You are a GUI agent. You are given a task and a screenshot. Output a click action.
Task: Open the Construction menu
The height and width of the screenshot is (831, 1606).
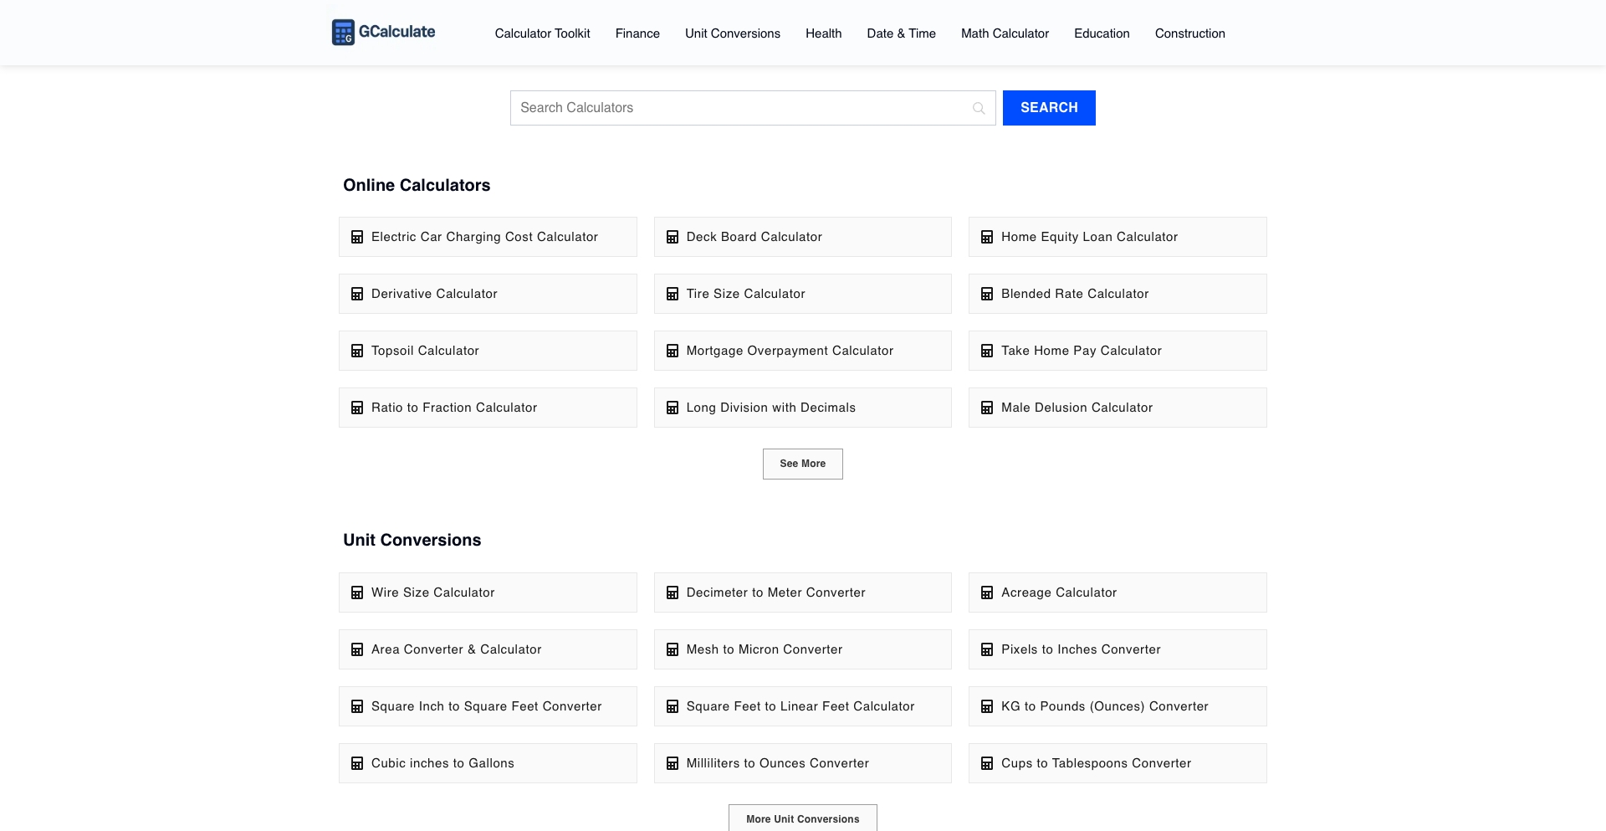click(x=1189, y=33)
